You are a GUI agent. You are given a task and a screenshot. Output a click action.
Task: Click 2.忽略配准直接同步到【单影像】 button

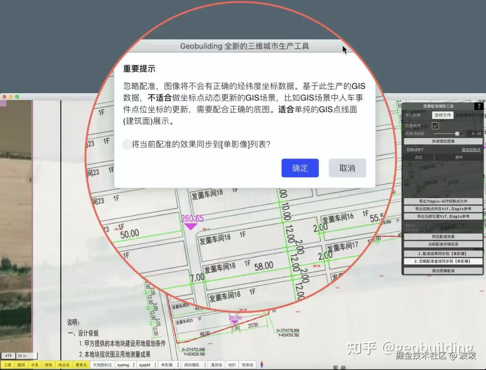click(x=443, y=261)
